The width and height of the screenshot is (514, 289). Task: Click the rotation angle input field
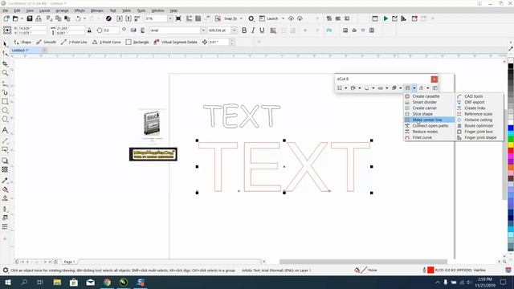click(x=111, y=31)
